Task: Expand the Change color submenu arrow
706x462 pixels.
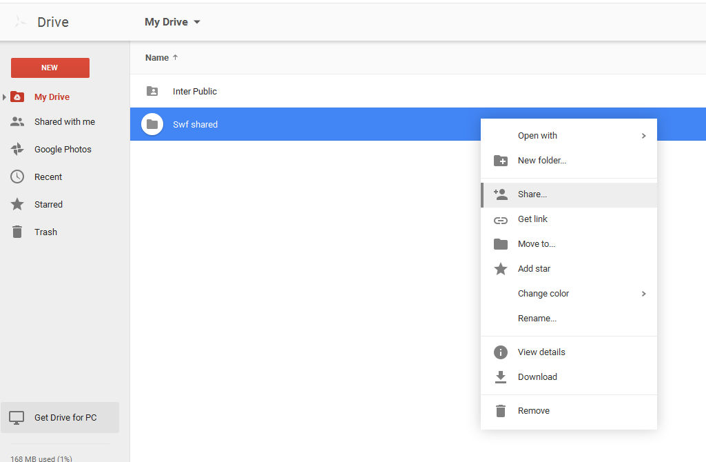Action: click(643, 294)
